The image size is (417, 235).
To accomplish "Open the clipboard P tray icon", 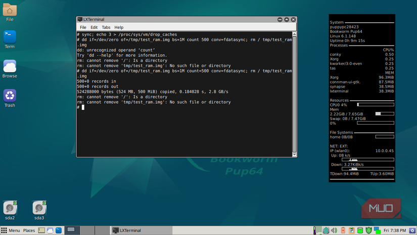I will pyautogui.click(x=352, y=230).
